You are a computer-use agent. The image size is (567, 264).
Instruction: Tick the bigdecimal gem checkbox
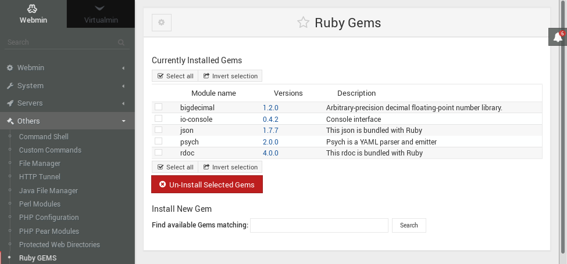coord(158,107)
